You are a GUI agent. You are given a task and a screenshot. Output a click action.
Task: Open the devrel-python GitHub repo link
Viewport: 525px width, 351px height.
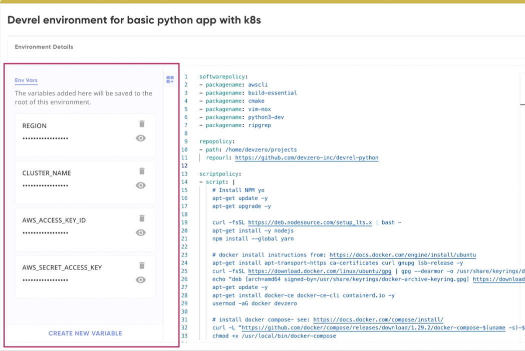[x=307, y=157]
